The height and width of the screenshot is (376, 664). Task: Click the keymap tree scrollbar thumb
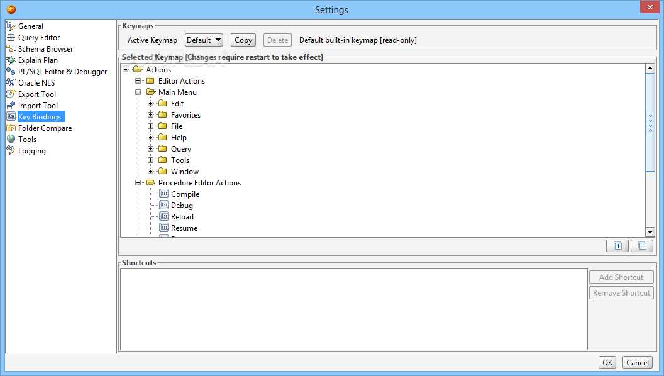tap(650, 123)
